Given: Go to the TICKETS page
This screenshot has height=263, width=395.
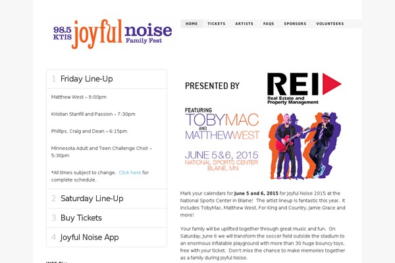Looking at the screenshot, I should click(x=217, y=24).
